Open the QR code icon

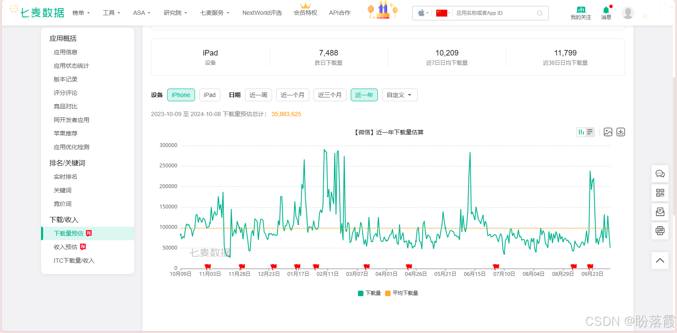click(x=660, y=193)
